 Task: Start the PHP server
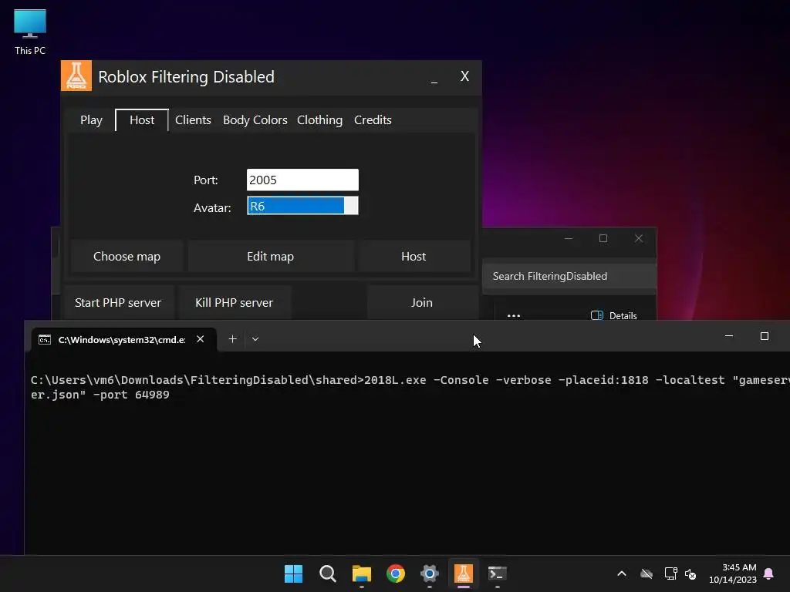118,302
